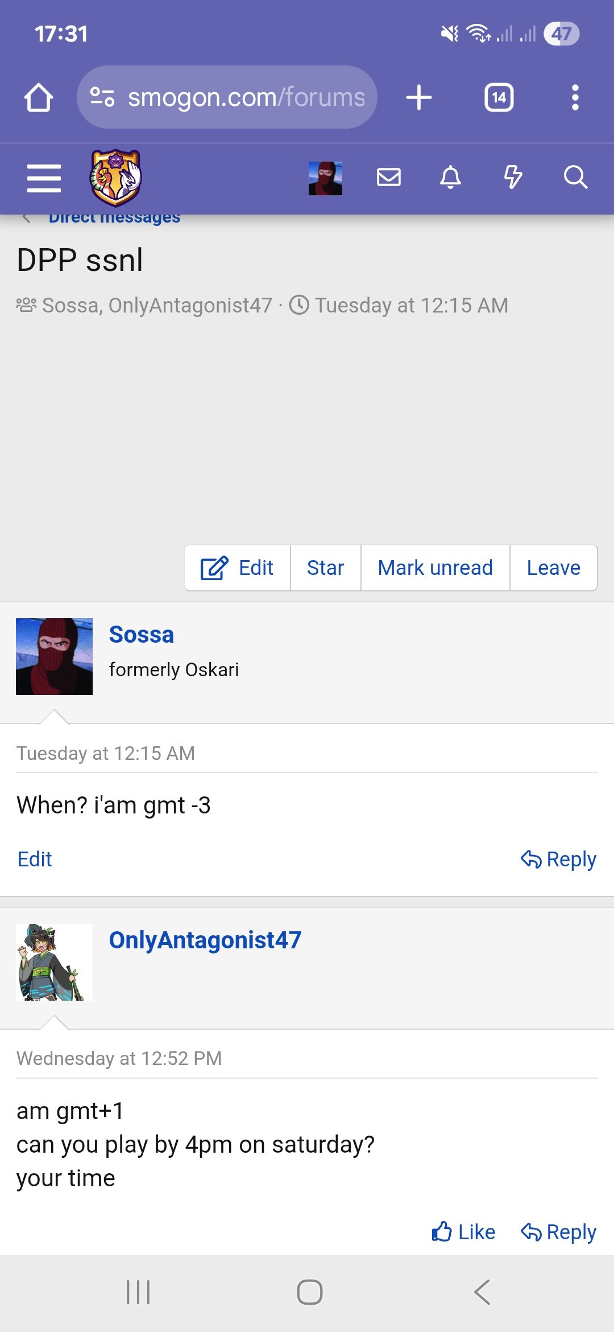Open Sossa's profile from the username link
614x1332 pixels.
click(142, 635)
